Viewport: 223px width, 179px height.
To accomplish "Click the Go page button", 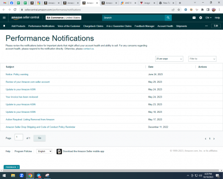I will 40,138.
